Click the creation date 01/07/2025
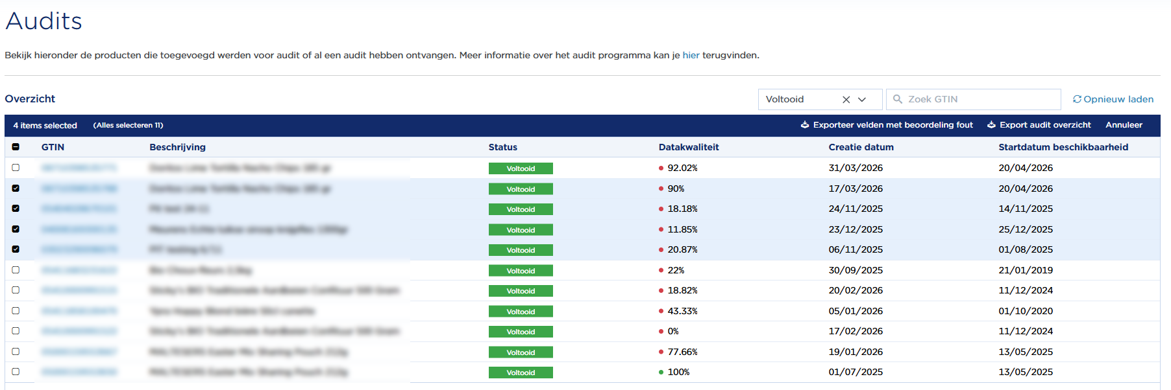This screenshot has height=390, width=1171. point(856,372)
